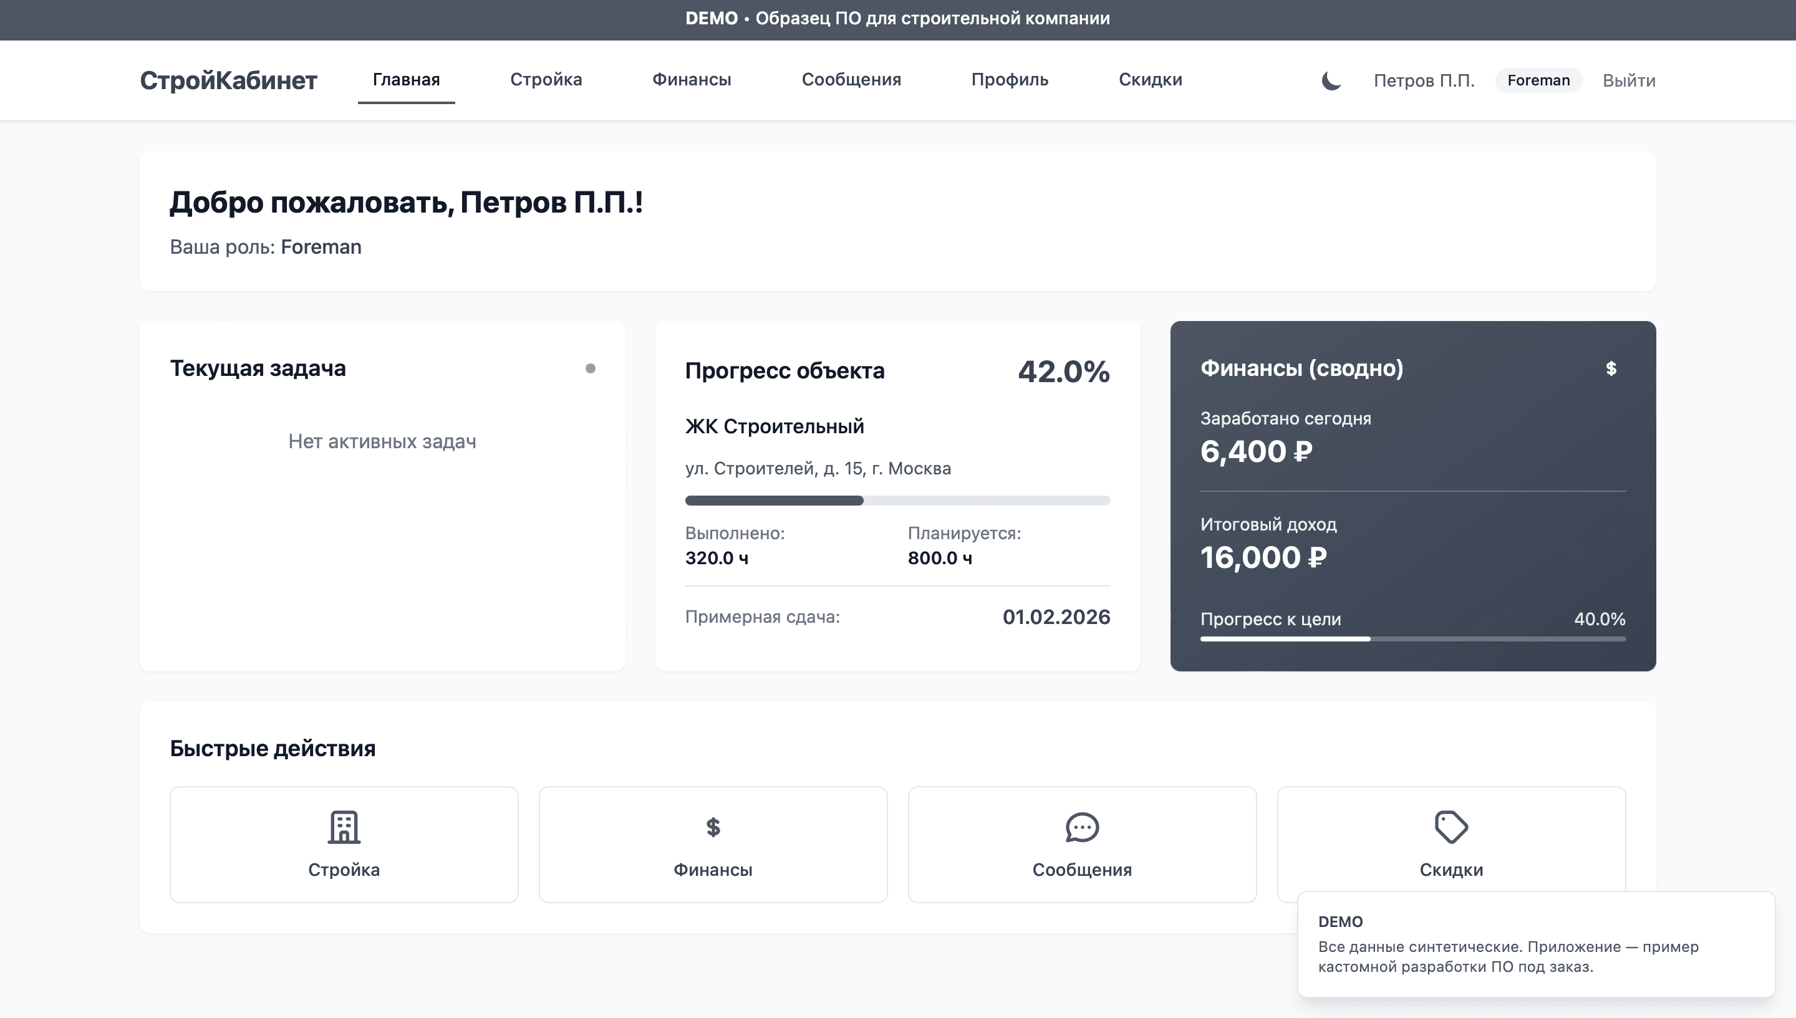Image resolution: width=1796 pixels, height=1018 pixels.
Task: Click the Foreman role badge
Action: pyautogui.click(x=1538, y=80)
